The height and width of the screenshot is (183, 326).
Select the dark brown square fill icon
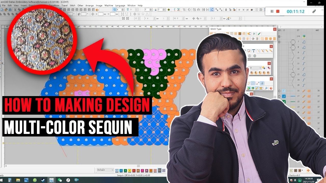[x=240, y=34]
